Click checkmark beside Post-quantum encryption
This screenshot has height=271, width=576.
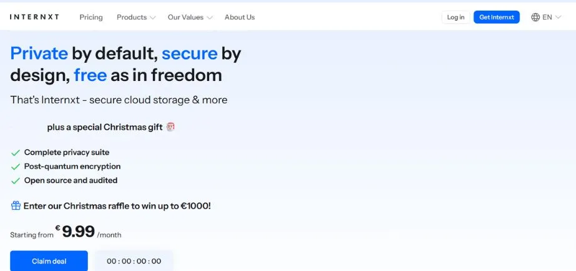pos(16,166)
